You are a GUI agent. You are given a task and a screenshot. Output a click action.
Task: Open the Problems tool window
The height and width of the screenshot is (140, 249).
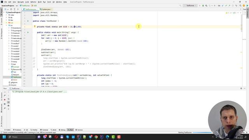(17, 130)
